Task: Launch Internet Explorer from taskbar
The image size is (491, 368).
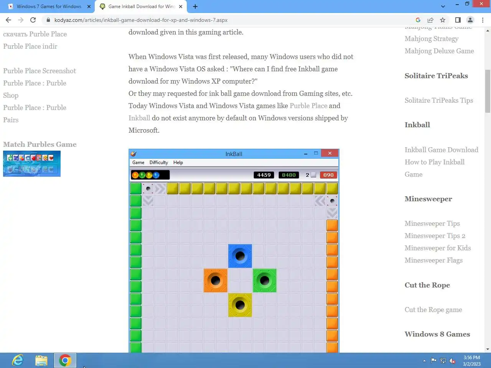Action: (18, 360)
